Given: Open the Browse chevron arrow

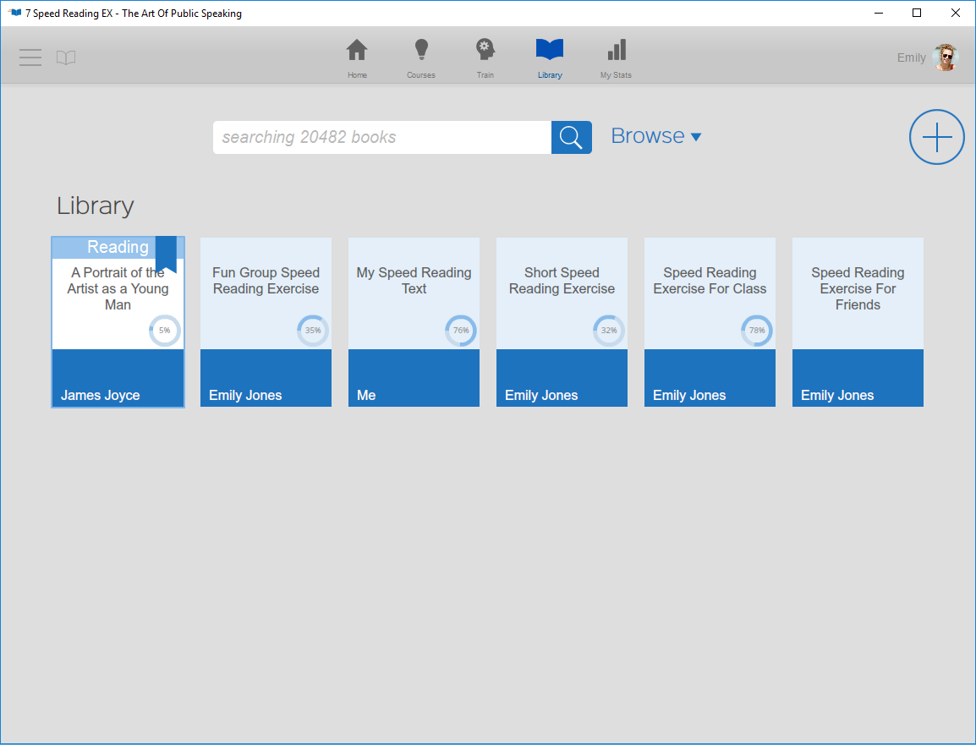Looking at the screenshot, I should click(x=696, y=136).
